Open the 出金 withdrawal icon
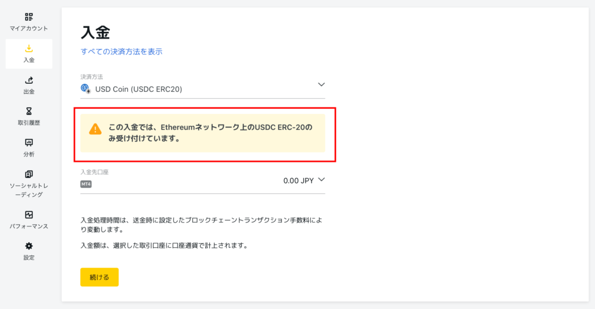The width and height of the screenshot is (595, 309). tap(29, 80)
